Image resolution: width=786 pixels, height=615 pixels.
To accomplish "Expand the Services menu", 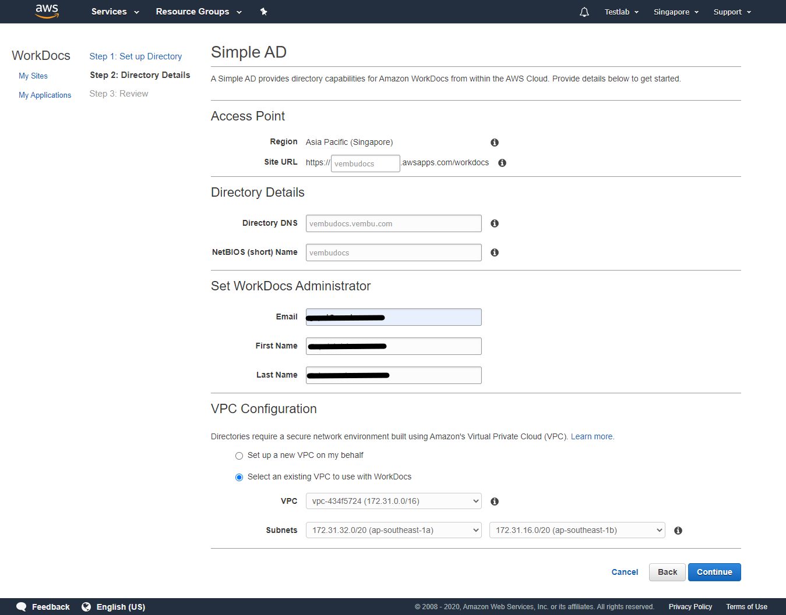I will 115,12.
